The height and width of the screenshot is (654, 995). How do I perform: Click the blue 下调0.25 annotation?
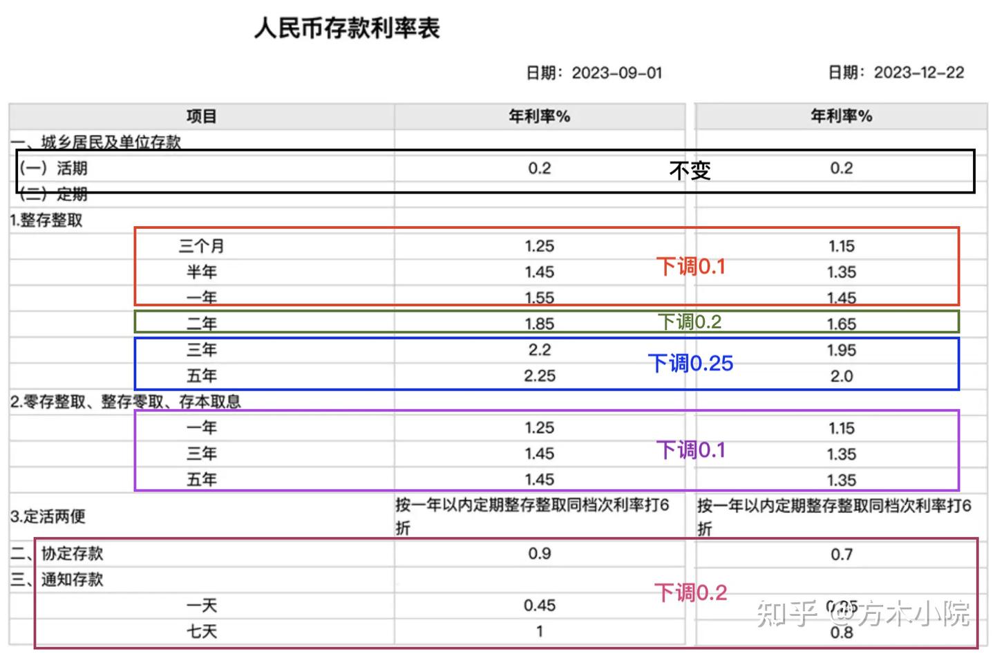pos(692,363)
